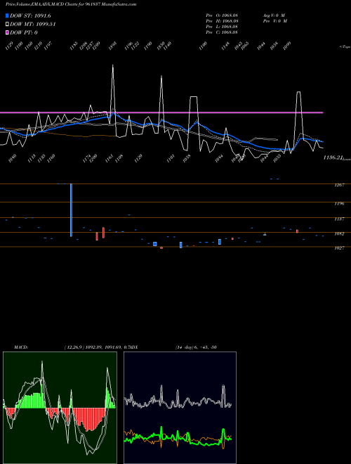The image size is (351, 464).
Task: Select the 'DOW ST: 1091.6' legend text
Action: coord(30,15)
